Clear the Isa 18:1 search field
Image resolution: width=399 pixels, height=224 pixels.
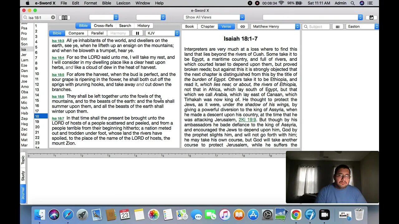[53, 17]
